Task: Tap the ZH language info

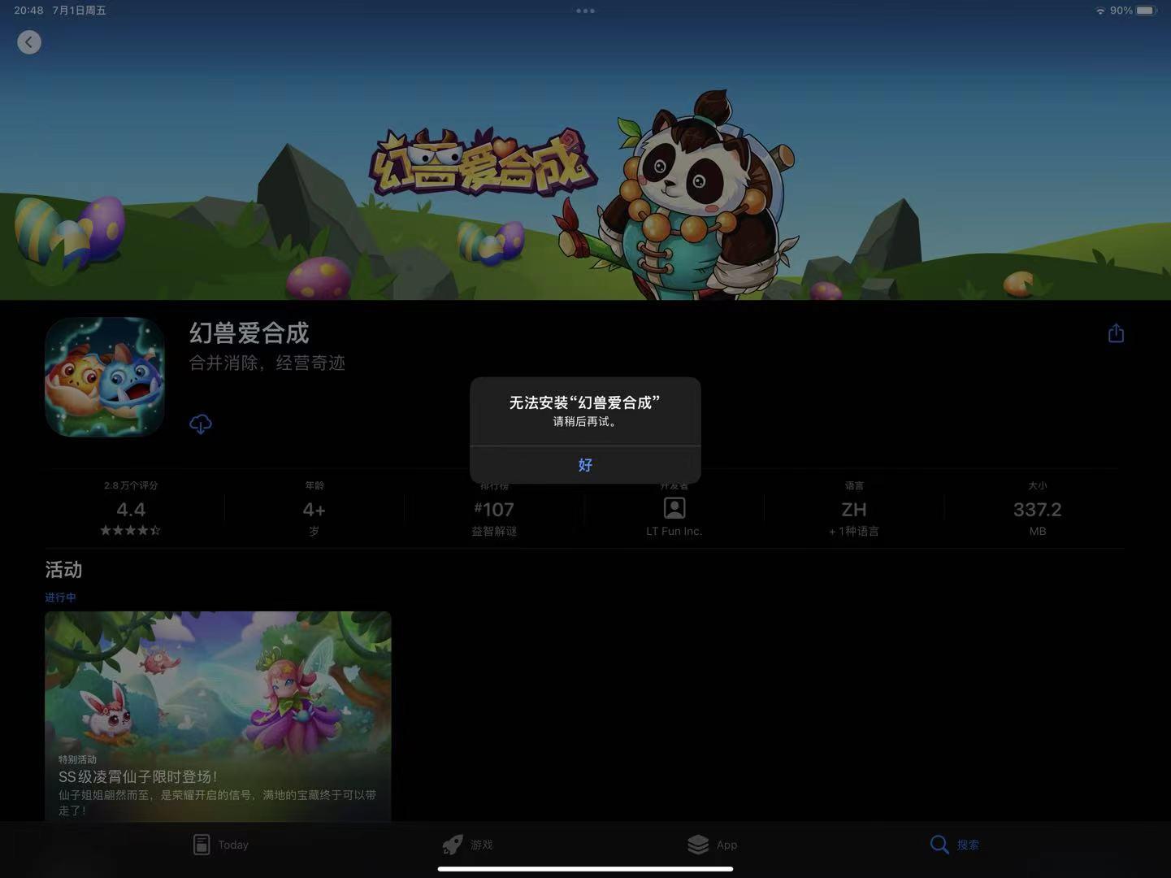Action: (x=853, y=510)
